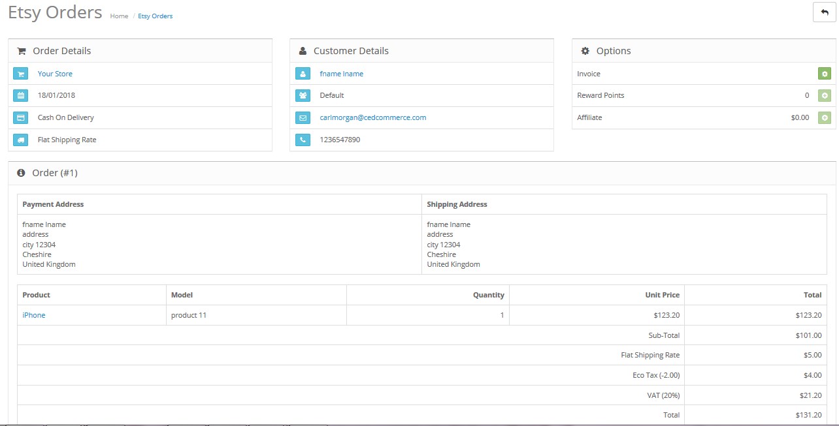
Task: Click the back arrow button at top right
Action: click(824, 12)
